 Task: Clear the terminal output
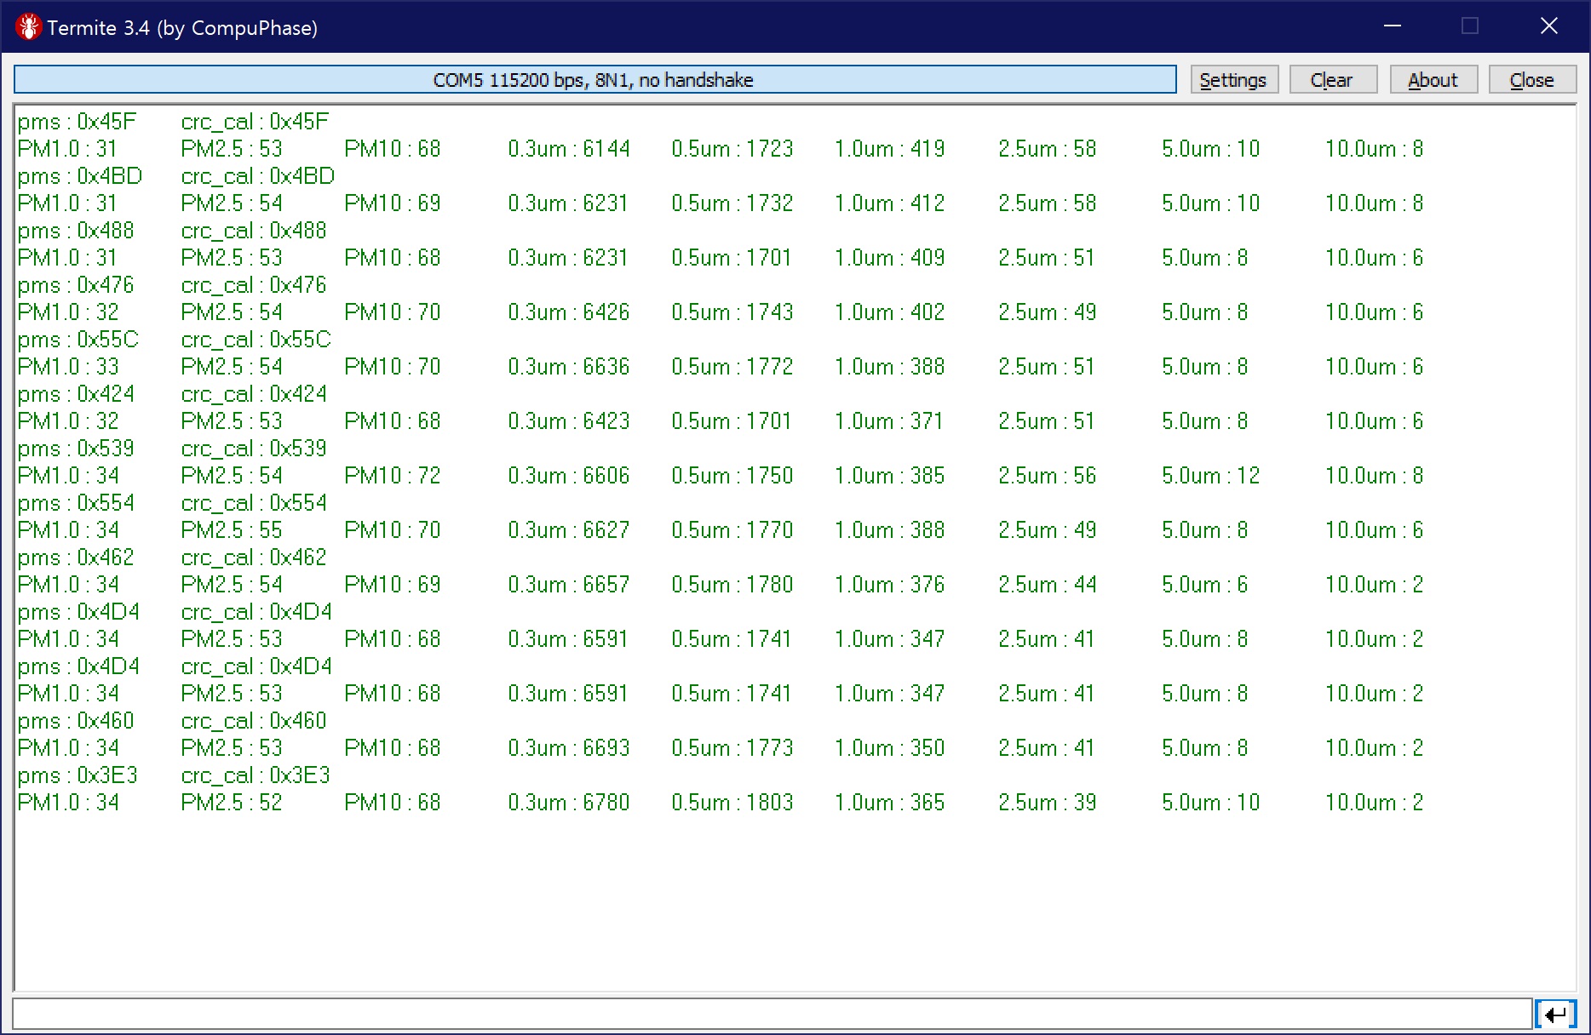[x=1332, y=80]
